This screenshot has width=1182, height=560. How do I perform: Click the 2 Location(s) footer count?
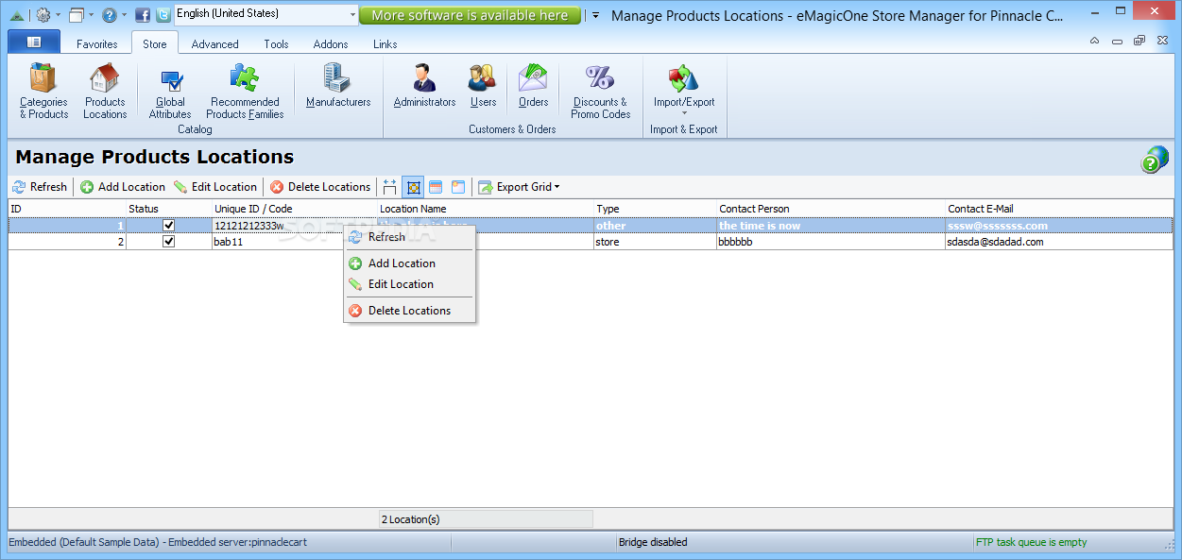[x=486, y=519]
